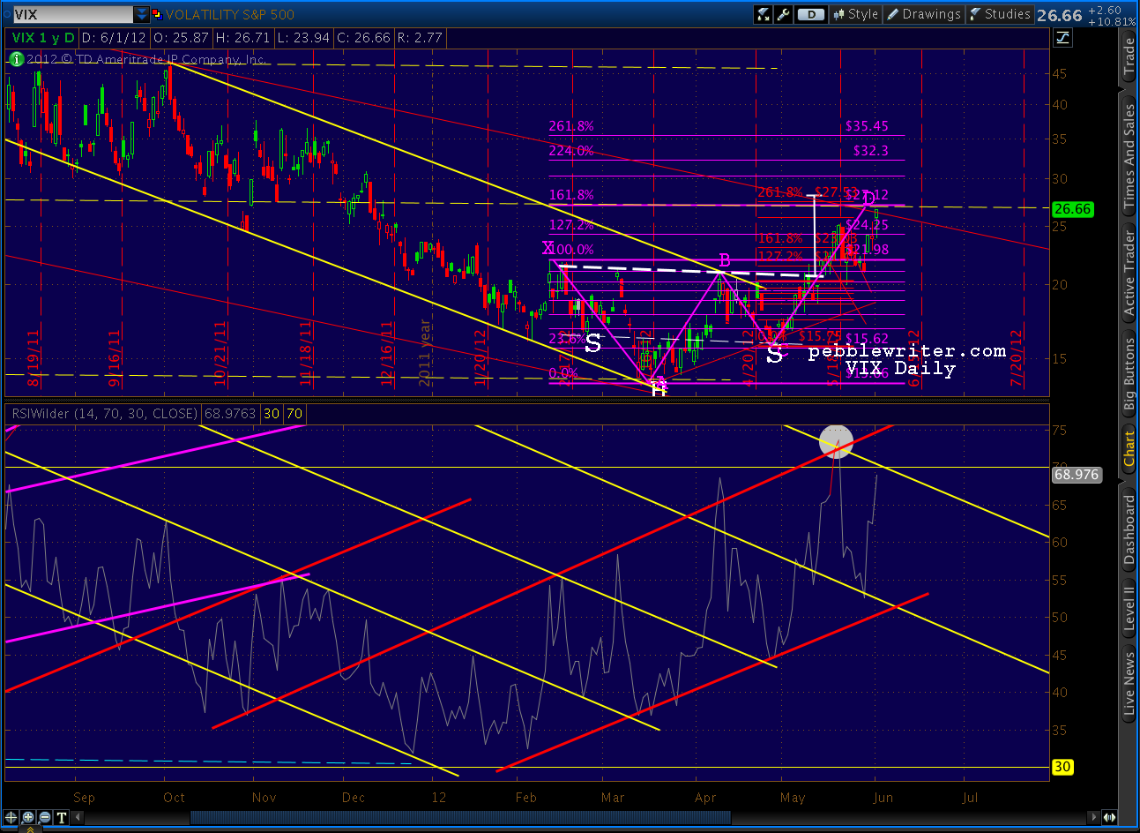Click the price axis scale curve icon
Image resolution: width=1140 pixels, height=833 pixels.
click(1062, 37)
